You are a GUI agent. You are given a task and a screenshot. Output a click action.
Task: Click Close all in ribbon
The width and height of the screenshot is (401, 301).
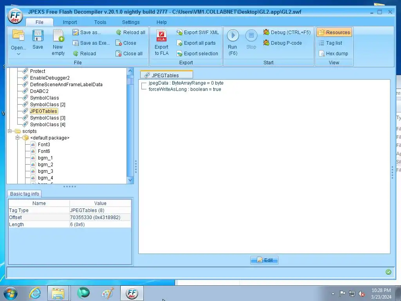(x=129, y=53)
